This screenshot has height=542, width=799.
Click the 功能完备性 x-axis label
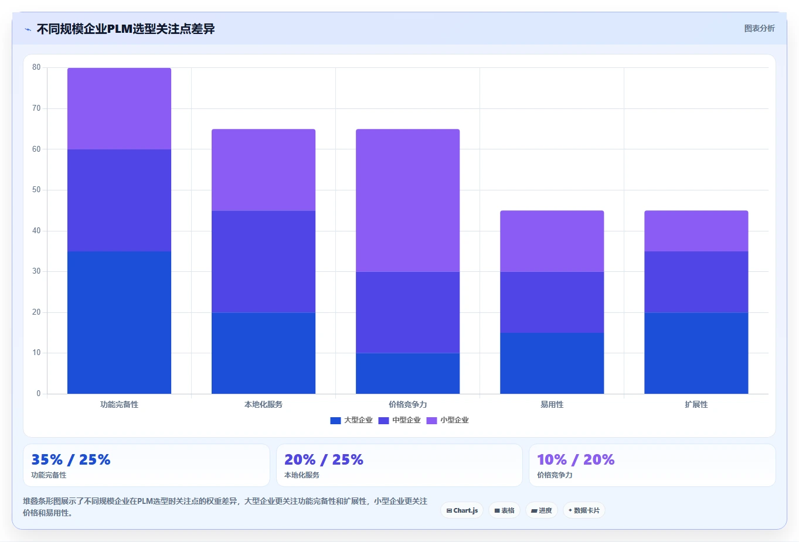[x=119, y=404]
